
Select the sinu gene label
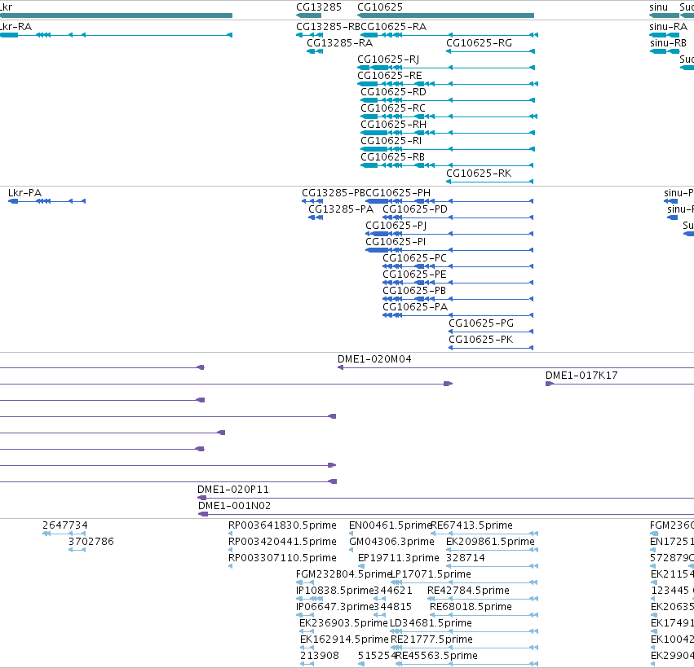[658, 7]
